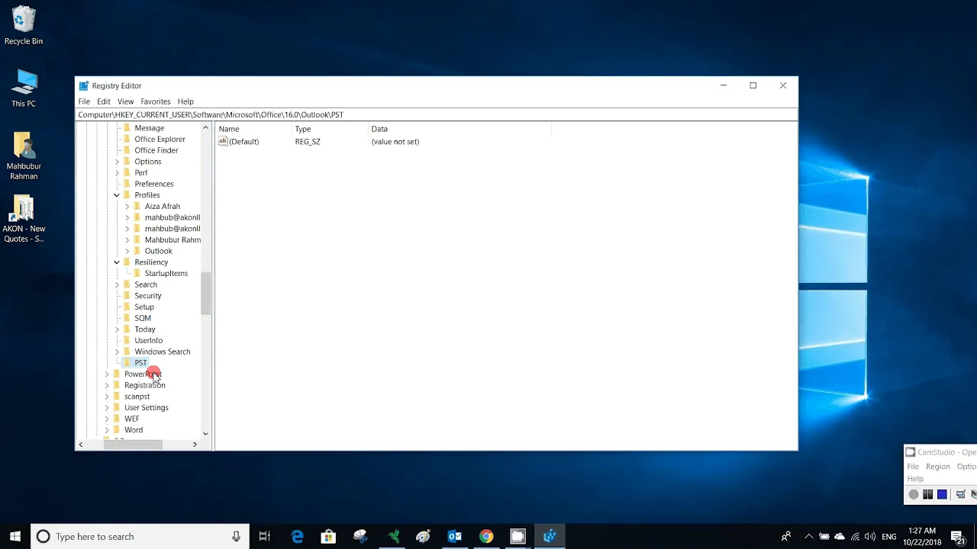Open the taskbar clock and date
The image size is (977, 549).
pyautogui.click(x=922, y=536)
